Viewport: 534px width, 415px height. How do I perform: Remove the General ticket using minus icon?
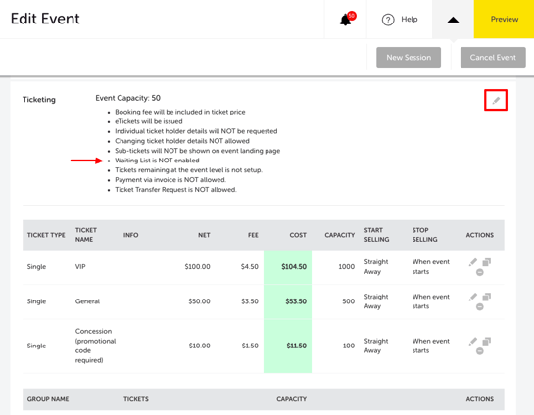[479, 306]
